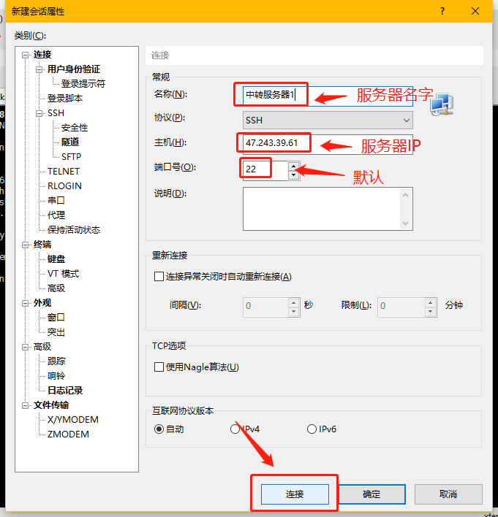
Task: Click the 说明 box scroll down arrow
Action: pyautogui.click(x=406, y=223)
